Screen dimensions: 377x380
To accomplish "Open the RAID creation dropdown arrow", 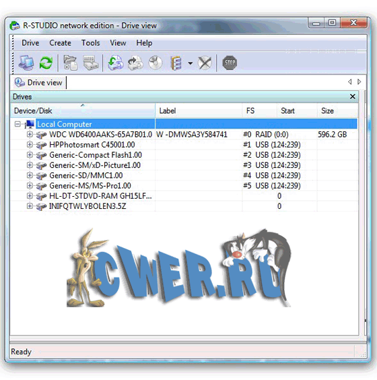I will [x=191, y=63].
